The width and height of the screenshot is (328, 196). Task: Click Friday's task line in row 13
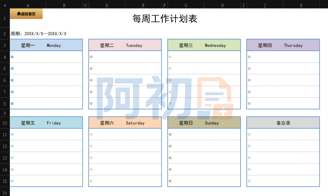[x=46, y=158]
